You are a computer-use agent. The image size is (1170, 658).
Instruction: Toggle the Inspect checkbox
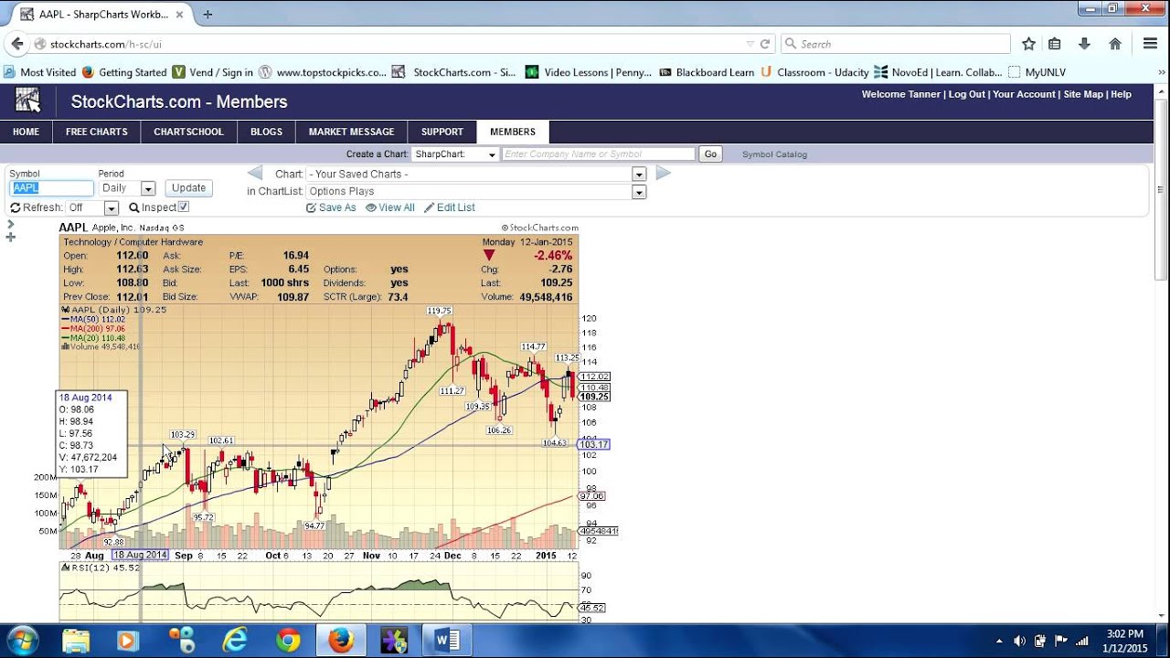click(x=183, y=207)
